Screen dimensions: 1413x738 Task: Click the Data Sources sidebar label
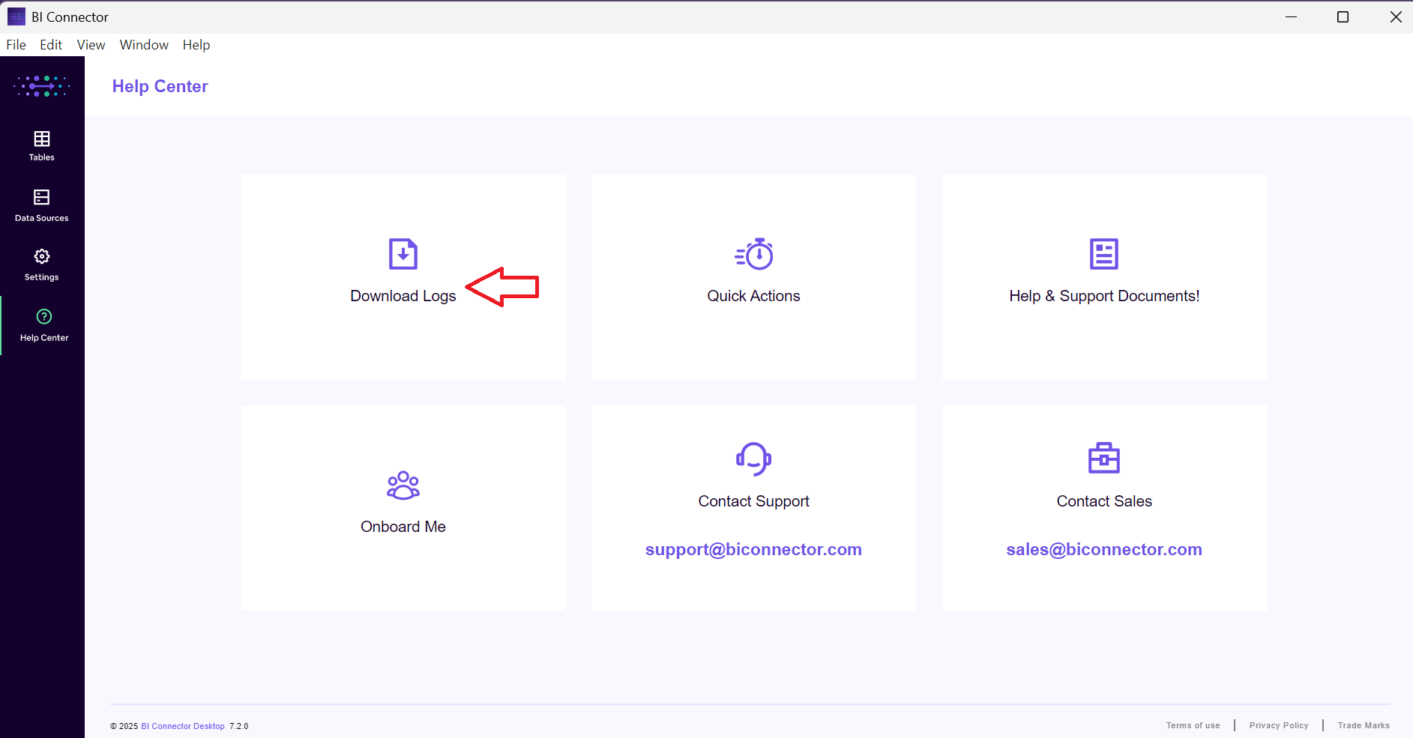pos(42,218)
